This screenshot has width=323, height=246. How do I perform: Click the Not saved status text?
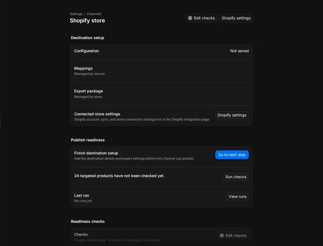click(239, 51)
